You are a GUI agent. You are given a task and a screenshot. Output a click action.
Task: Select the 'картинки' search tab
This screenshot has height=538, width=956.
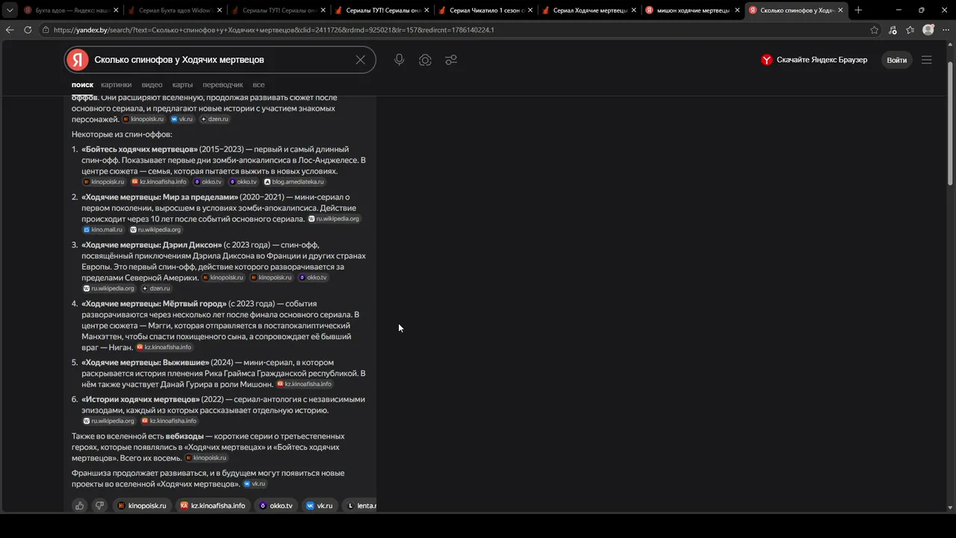[x=117, y=84]
